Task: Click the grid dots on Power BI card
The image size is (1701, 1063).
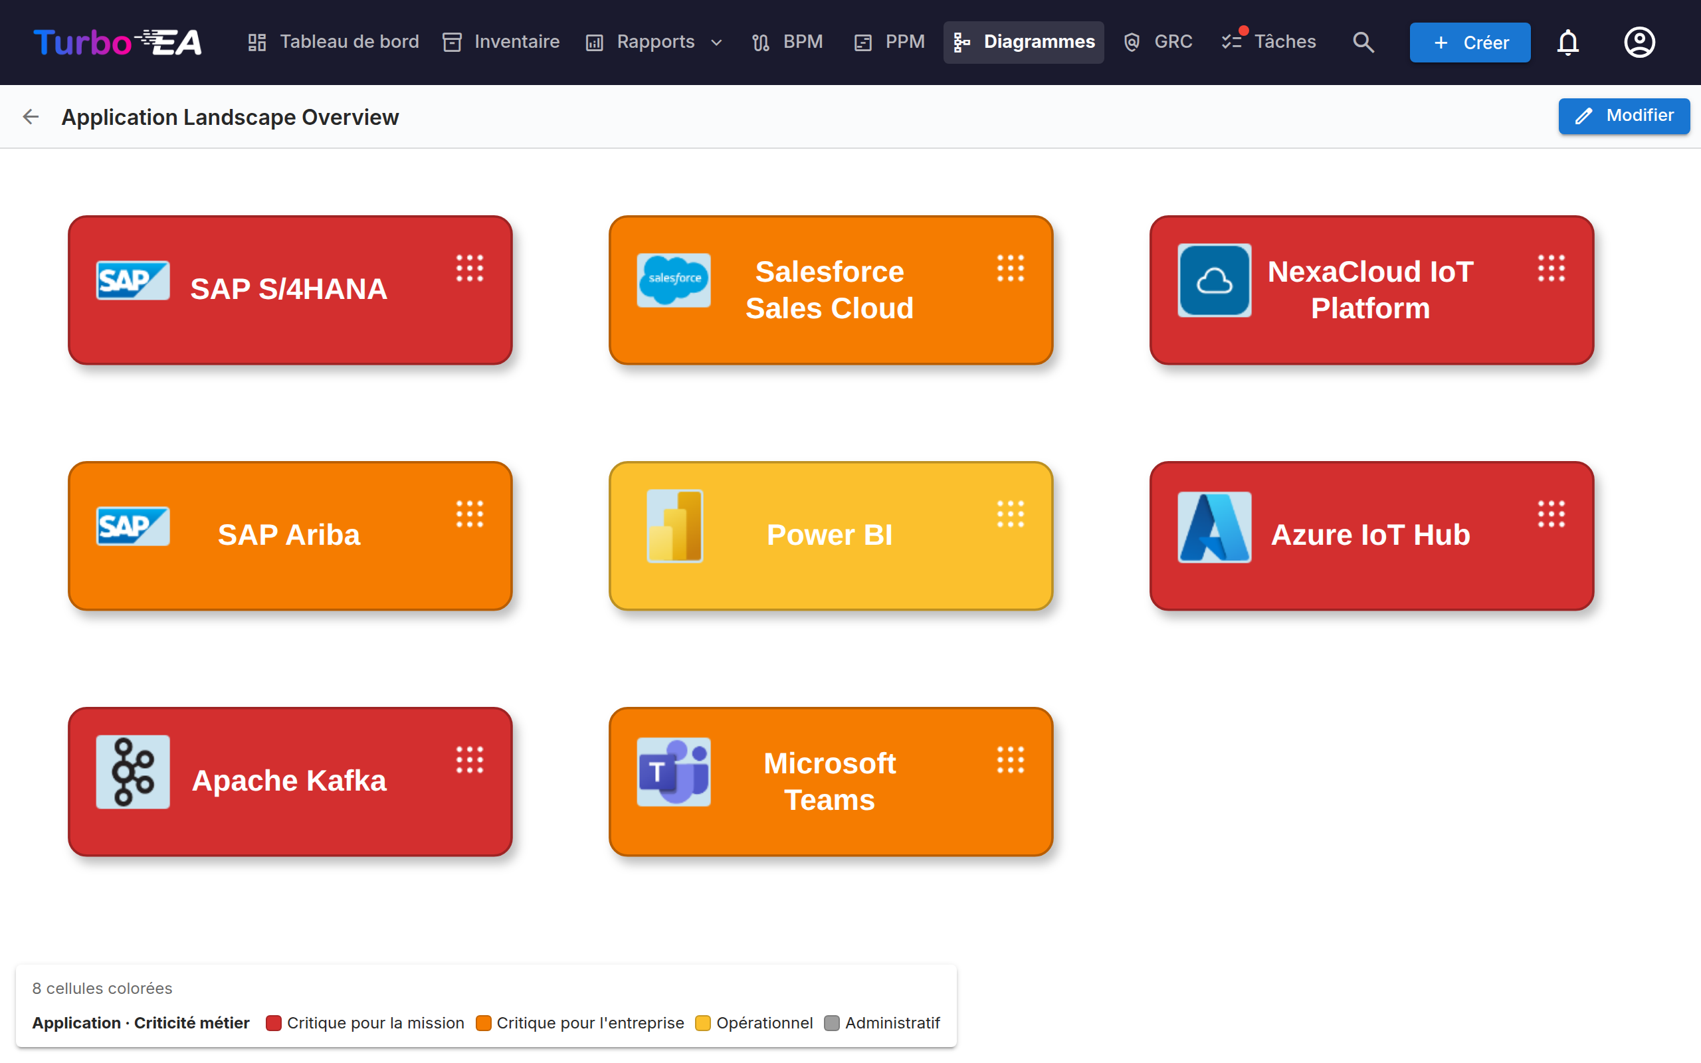Action: pyautogui.click(x=1010, y=514)
